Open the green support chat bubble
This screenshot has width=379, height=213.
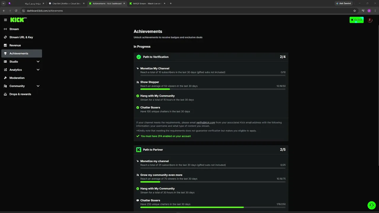(371, 205)
